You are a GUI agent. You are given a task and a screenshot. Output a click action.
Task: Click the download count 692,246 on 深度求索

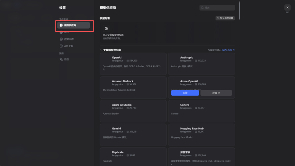click(x=202, y=155)
